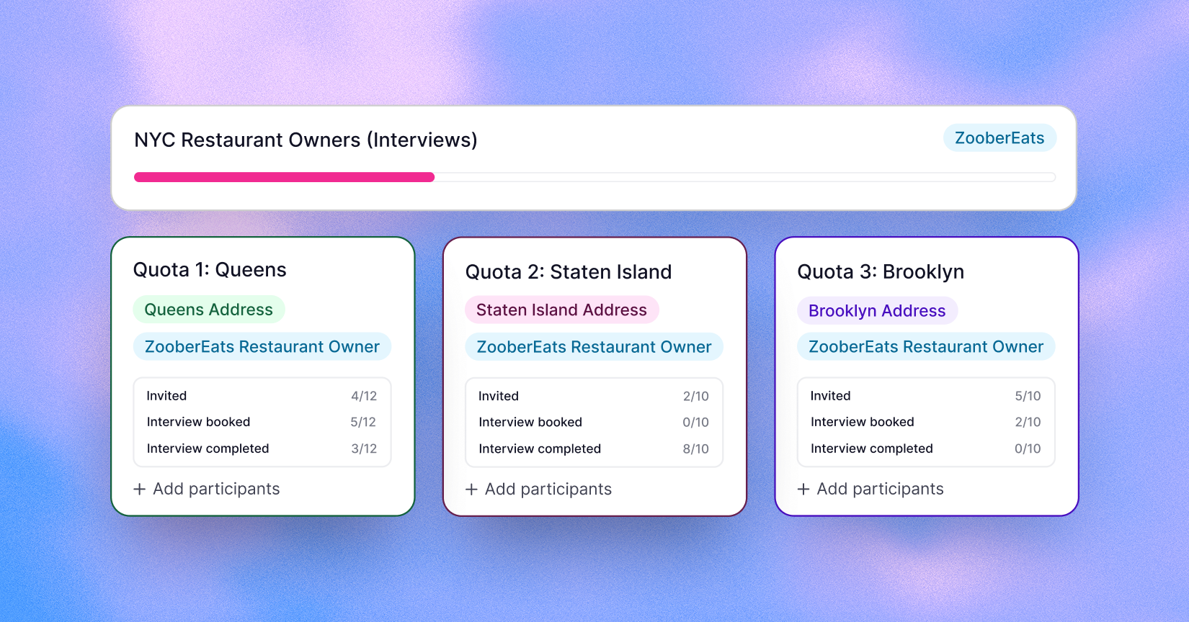Add participants to Quota 2: Staten Island
This screenshot has width=1189, height=622.
(539, 490)
